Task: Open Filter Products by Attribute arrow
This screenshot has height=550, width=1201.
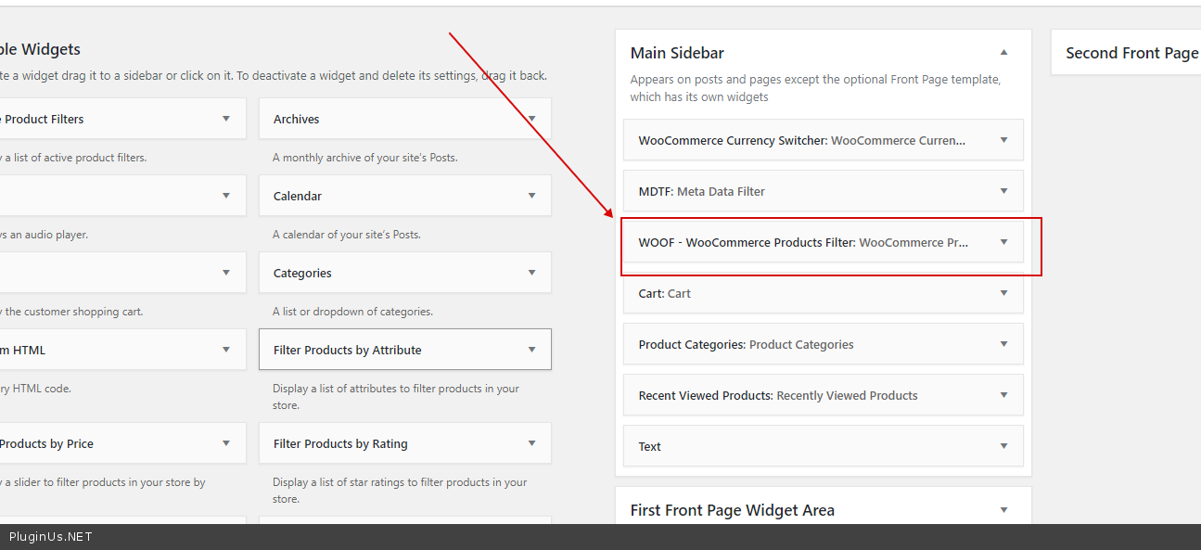Action: (x=532, y=350)
